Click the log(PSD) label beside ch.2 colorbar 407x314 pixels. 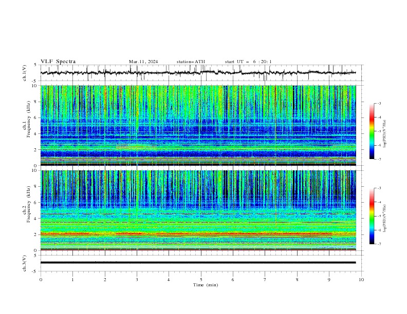point(384,219)
